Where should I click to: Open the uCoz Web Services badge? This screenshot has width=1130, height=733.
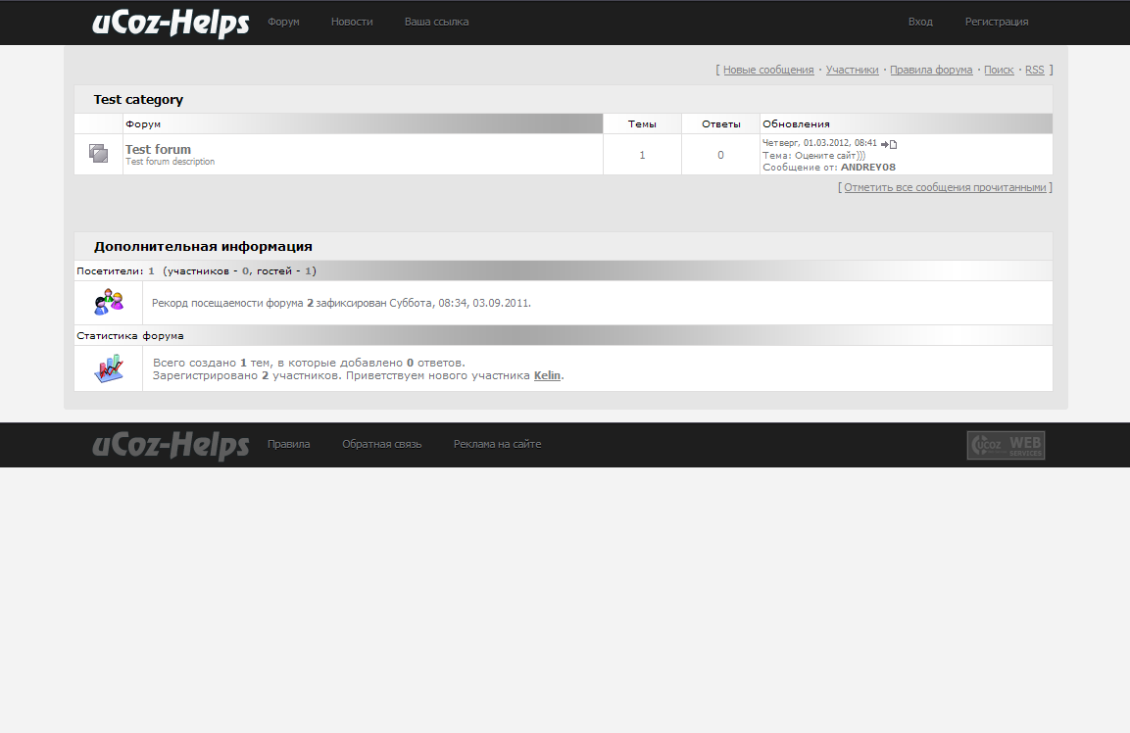coord(1006,445)
